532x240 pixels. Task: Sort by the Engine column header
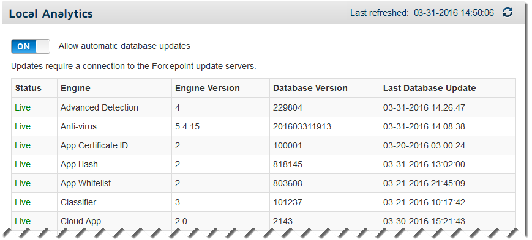75,88
